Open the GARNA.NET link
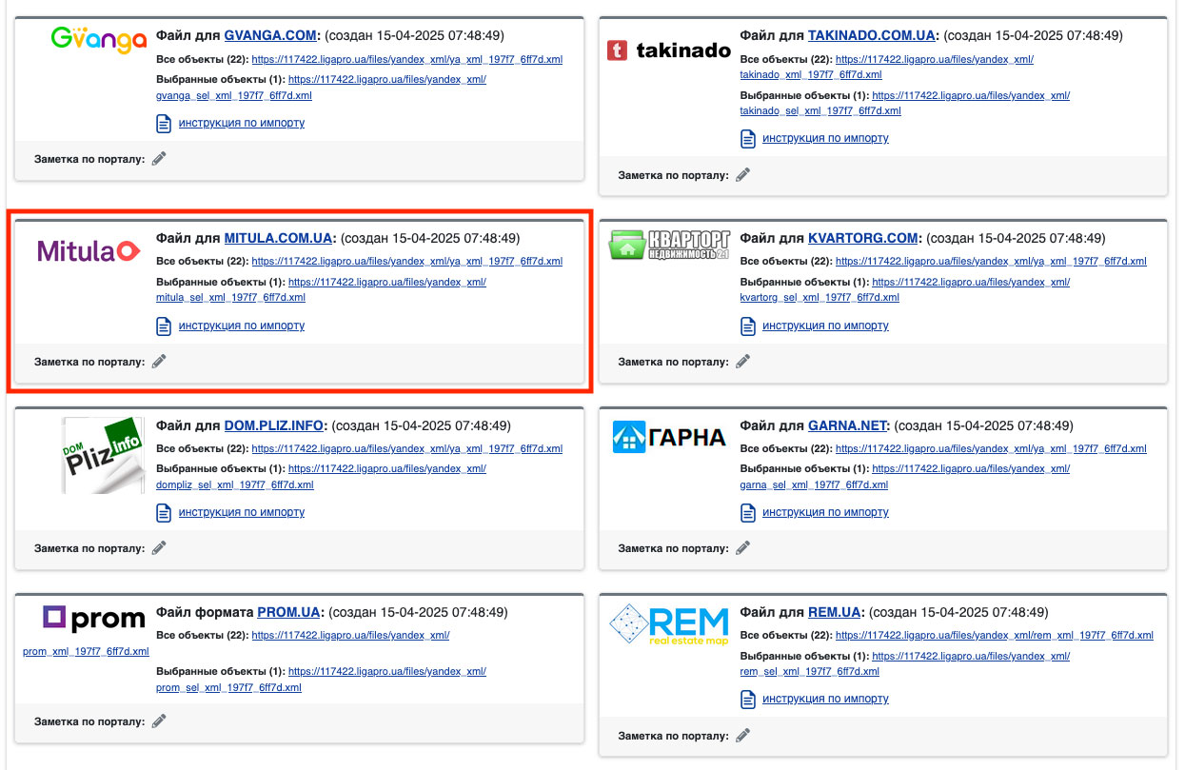This screenshot has height=770, width=1185. click(847, 425)
